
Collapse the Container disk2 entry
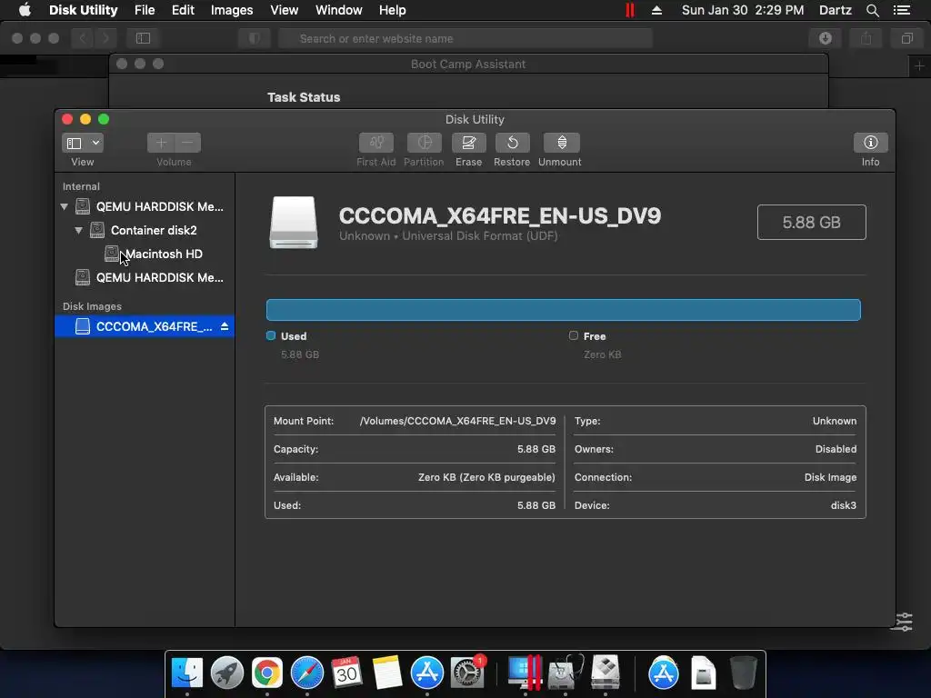[x=78, y=230]
